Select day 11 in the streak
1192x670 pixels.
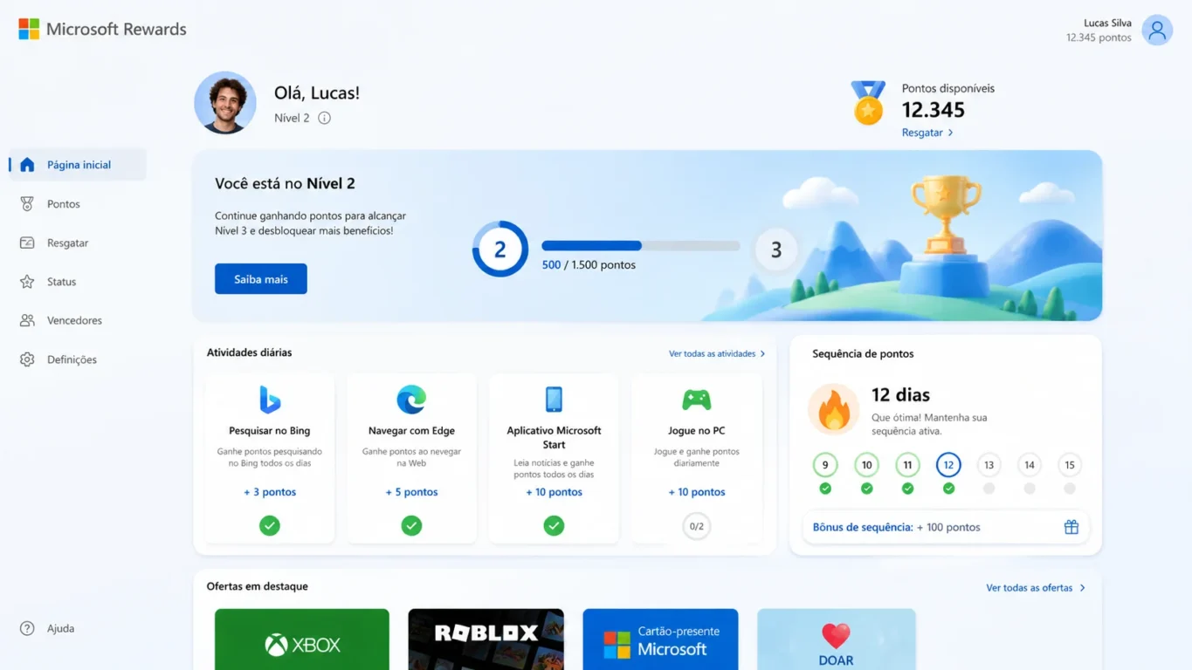click(907, 465)
